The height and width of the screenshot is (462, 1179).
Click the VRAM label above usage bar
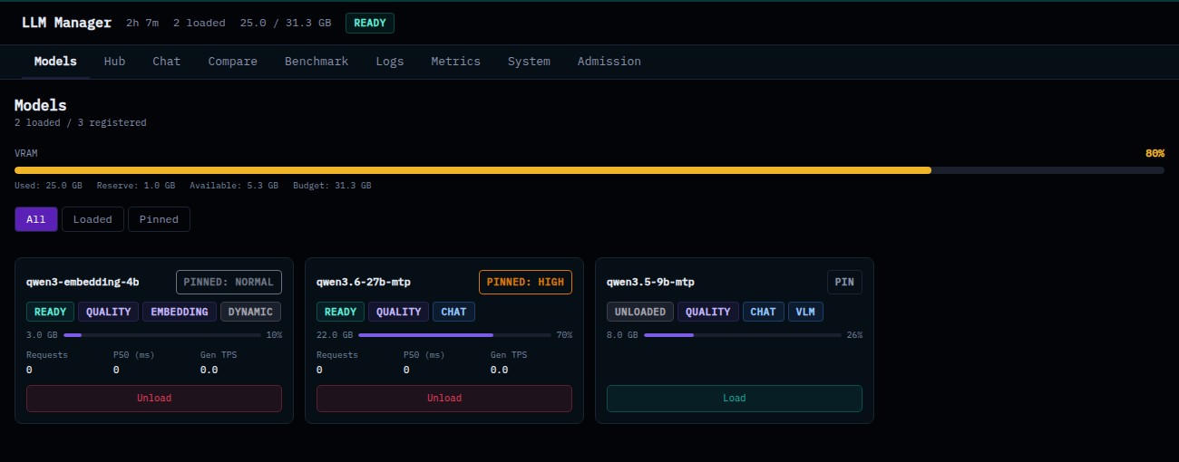[26, 153]
